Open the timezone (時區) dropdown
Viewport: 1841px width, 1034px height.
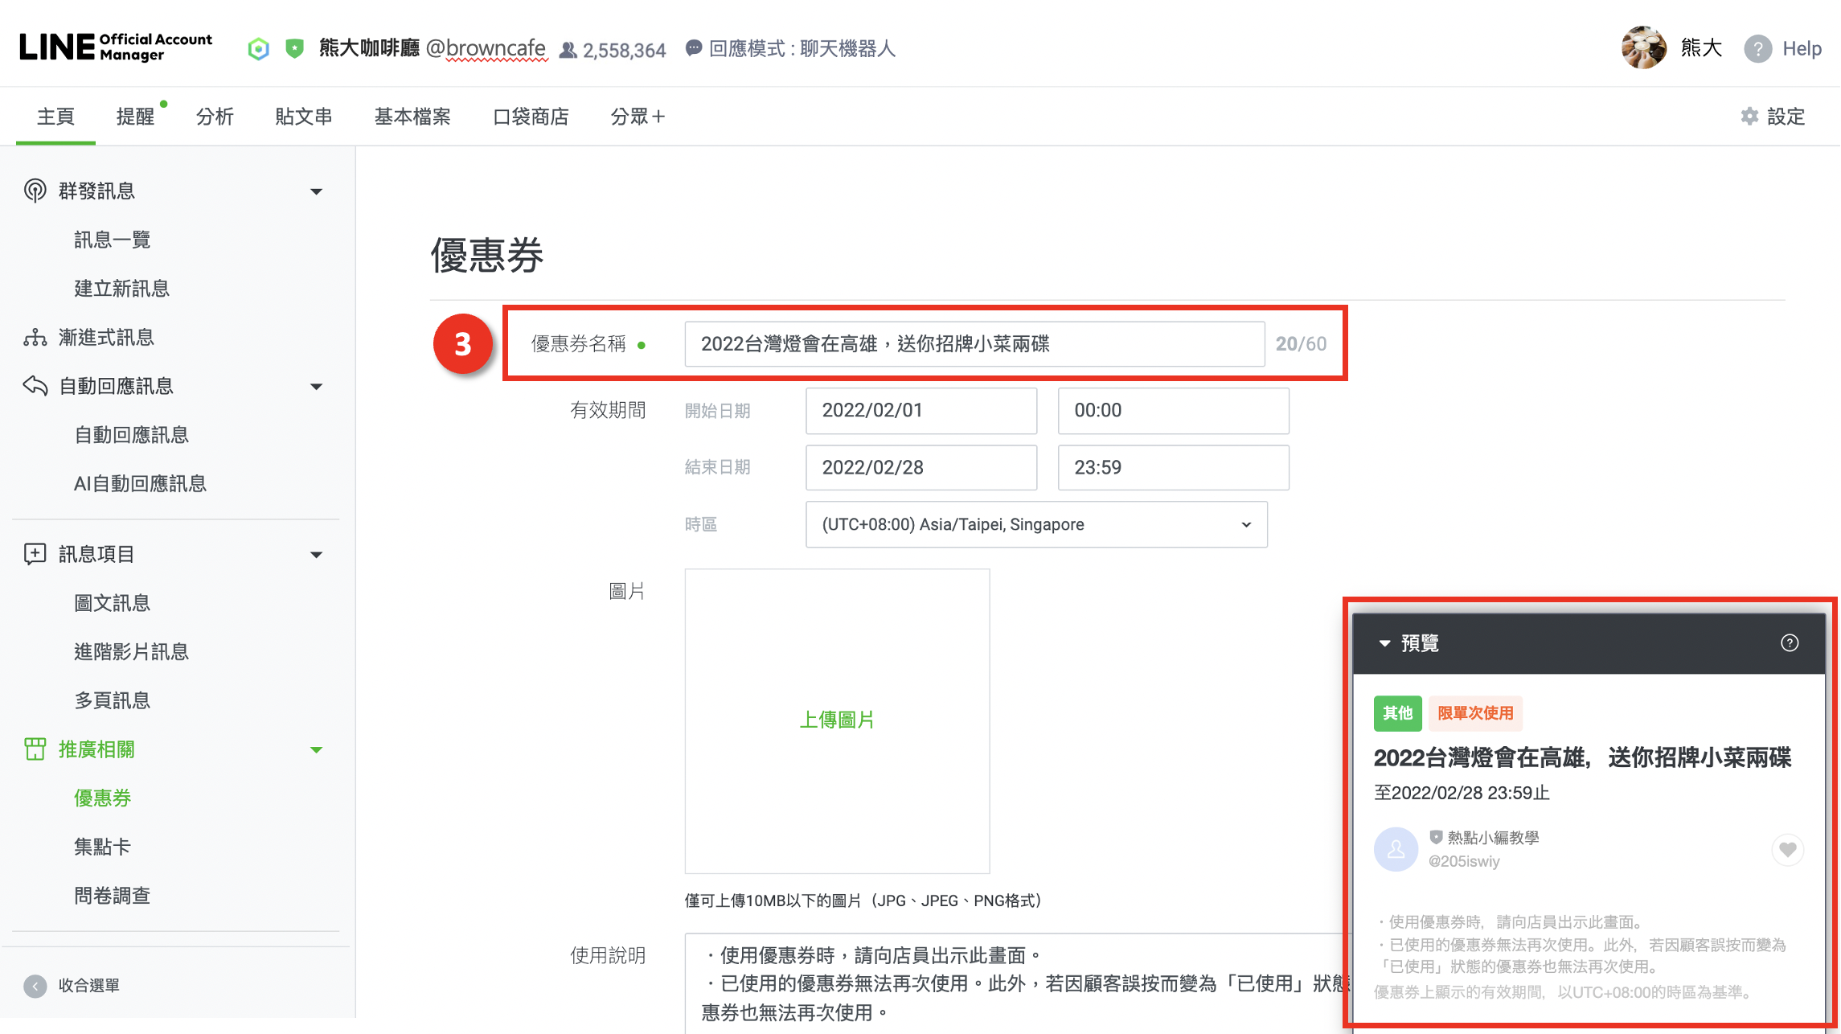[x=1035, y=525]
